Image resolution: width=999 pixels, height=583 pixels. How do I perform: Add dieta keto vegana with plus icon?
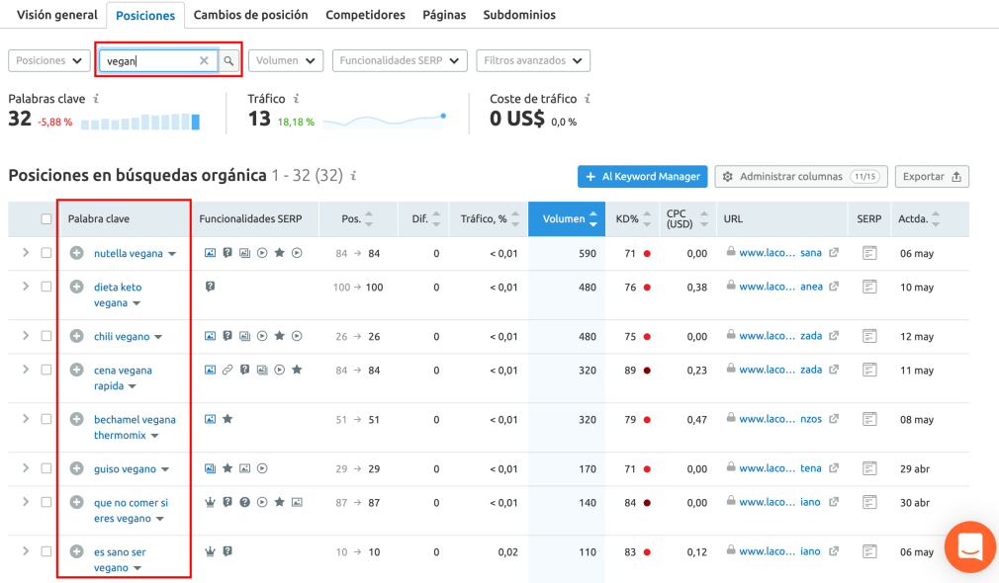[x=76, y=287]
